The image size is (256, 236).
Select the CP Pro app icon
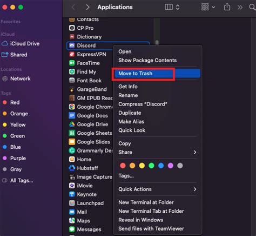point(72,28)
